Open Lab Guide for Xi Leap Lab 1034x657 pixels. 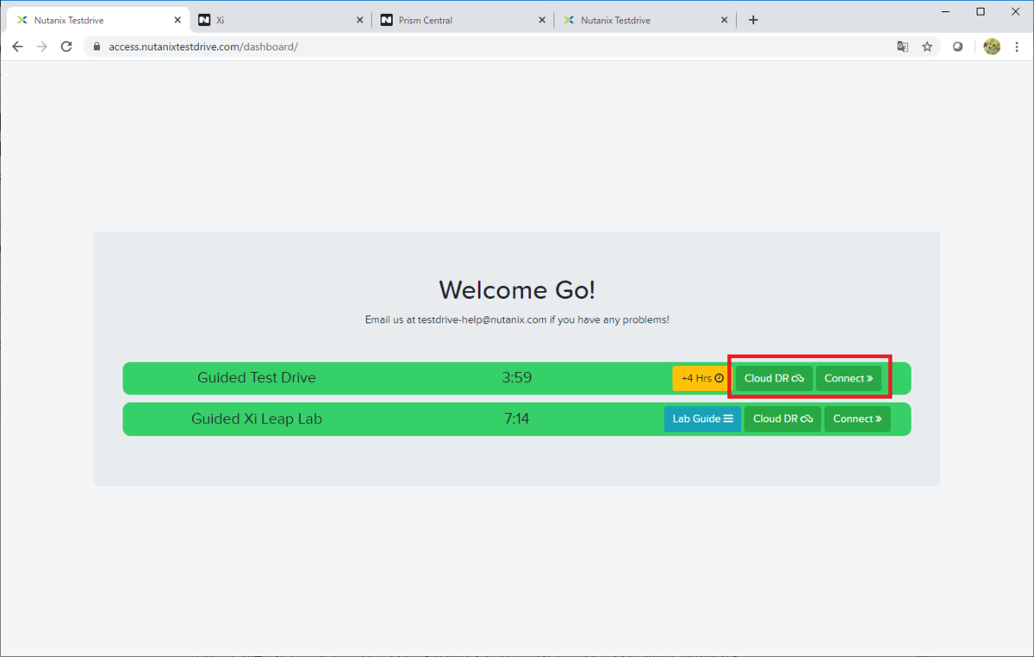702,418
